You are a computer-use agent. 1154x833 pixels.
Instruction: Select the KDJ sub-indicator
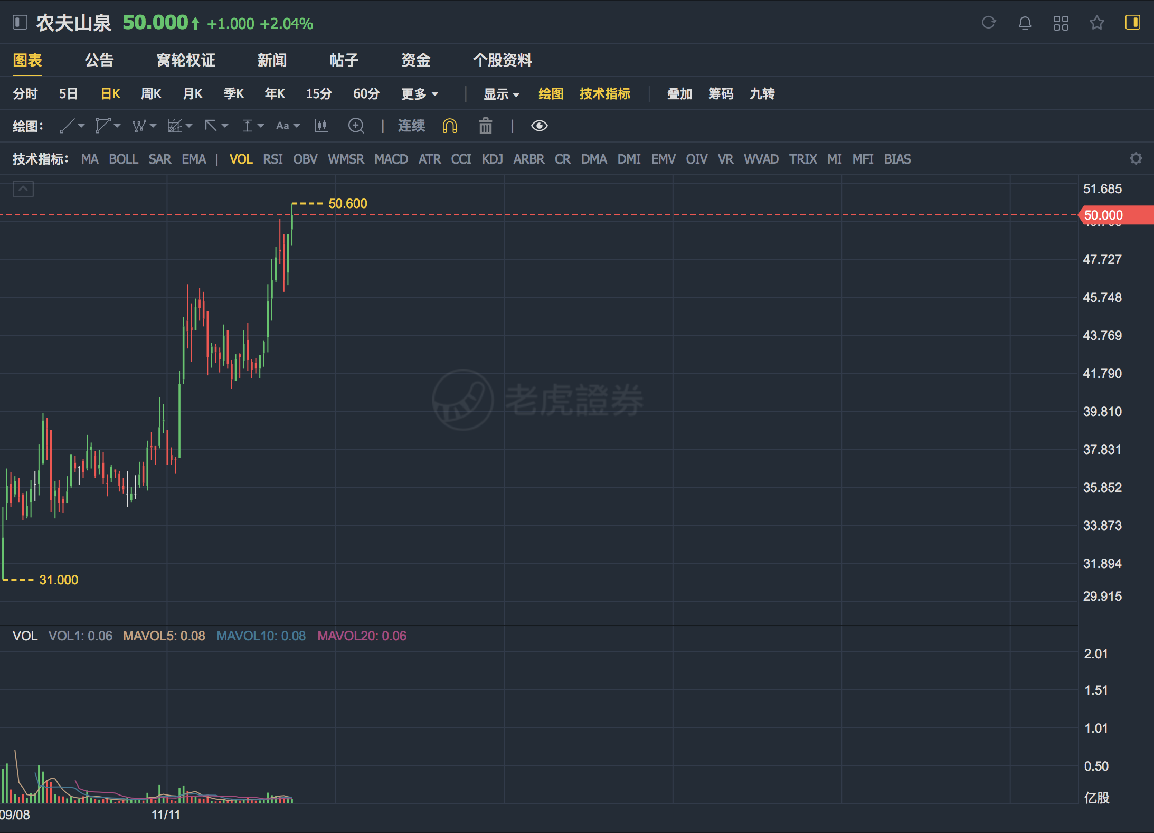point(492,159)
